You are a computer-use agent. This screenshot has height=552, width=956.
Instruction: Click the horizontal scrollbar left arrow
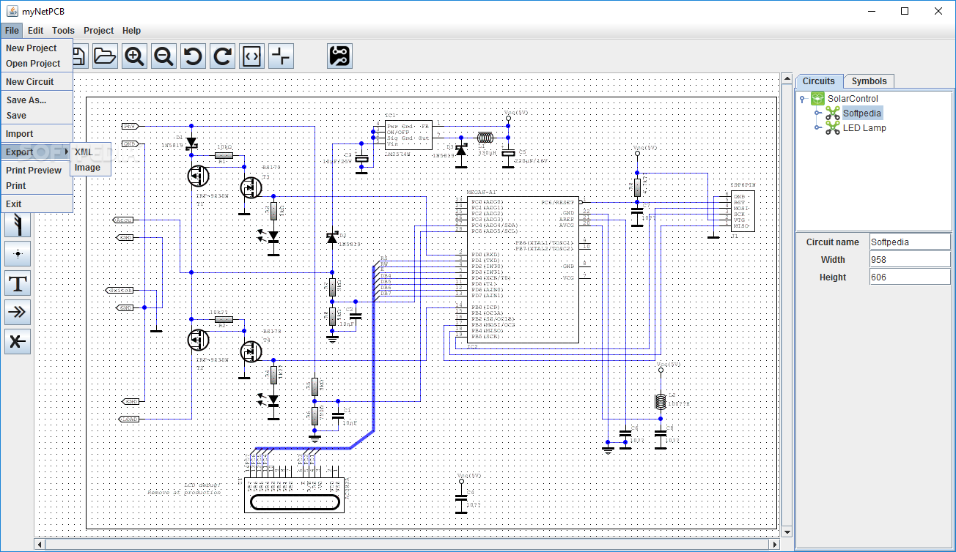pos(40,544)
